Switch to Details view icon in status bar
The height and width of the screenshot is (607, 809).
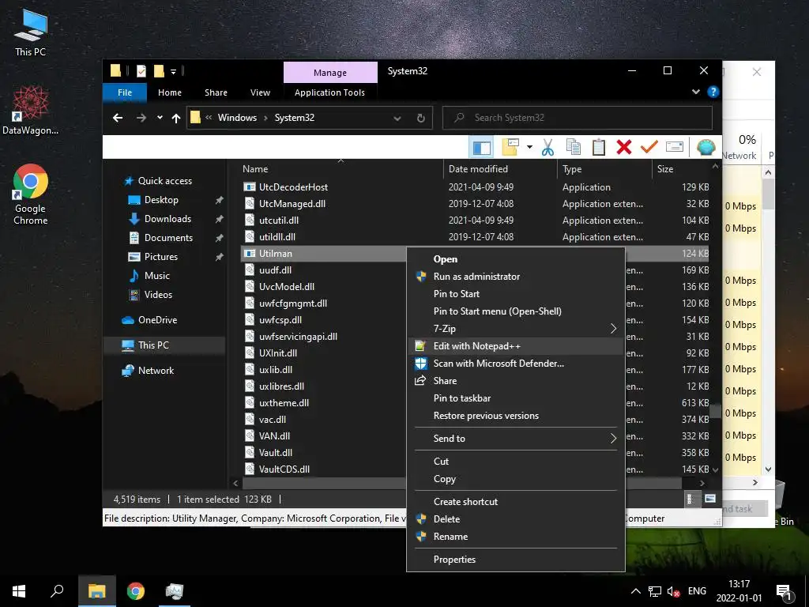(690, 499)
